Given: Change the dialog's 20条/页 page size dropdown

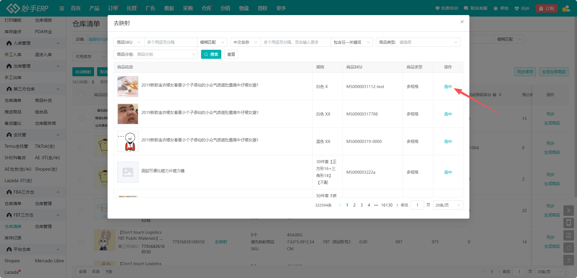Looking at the screenshot, I should click(448, 205).
